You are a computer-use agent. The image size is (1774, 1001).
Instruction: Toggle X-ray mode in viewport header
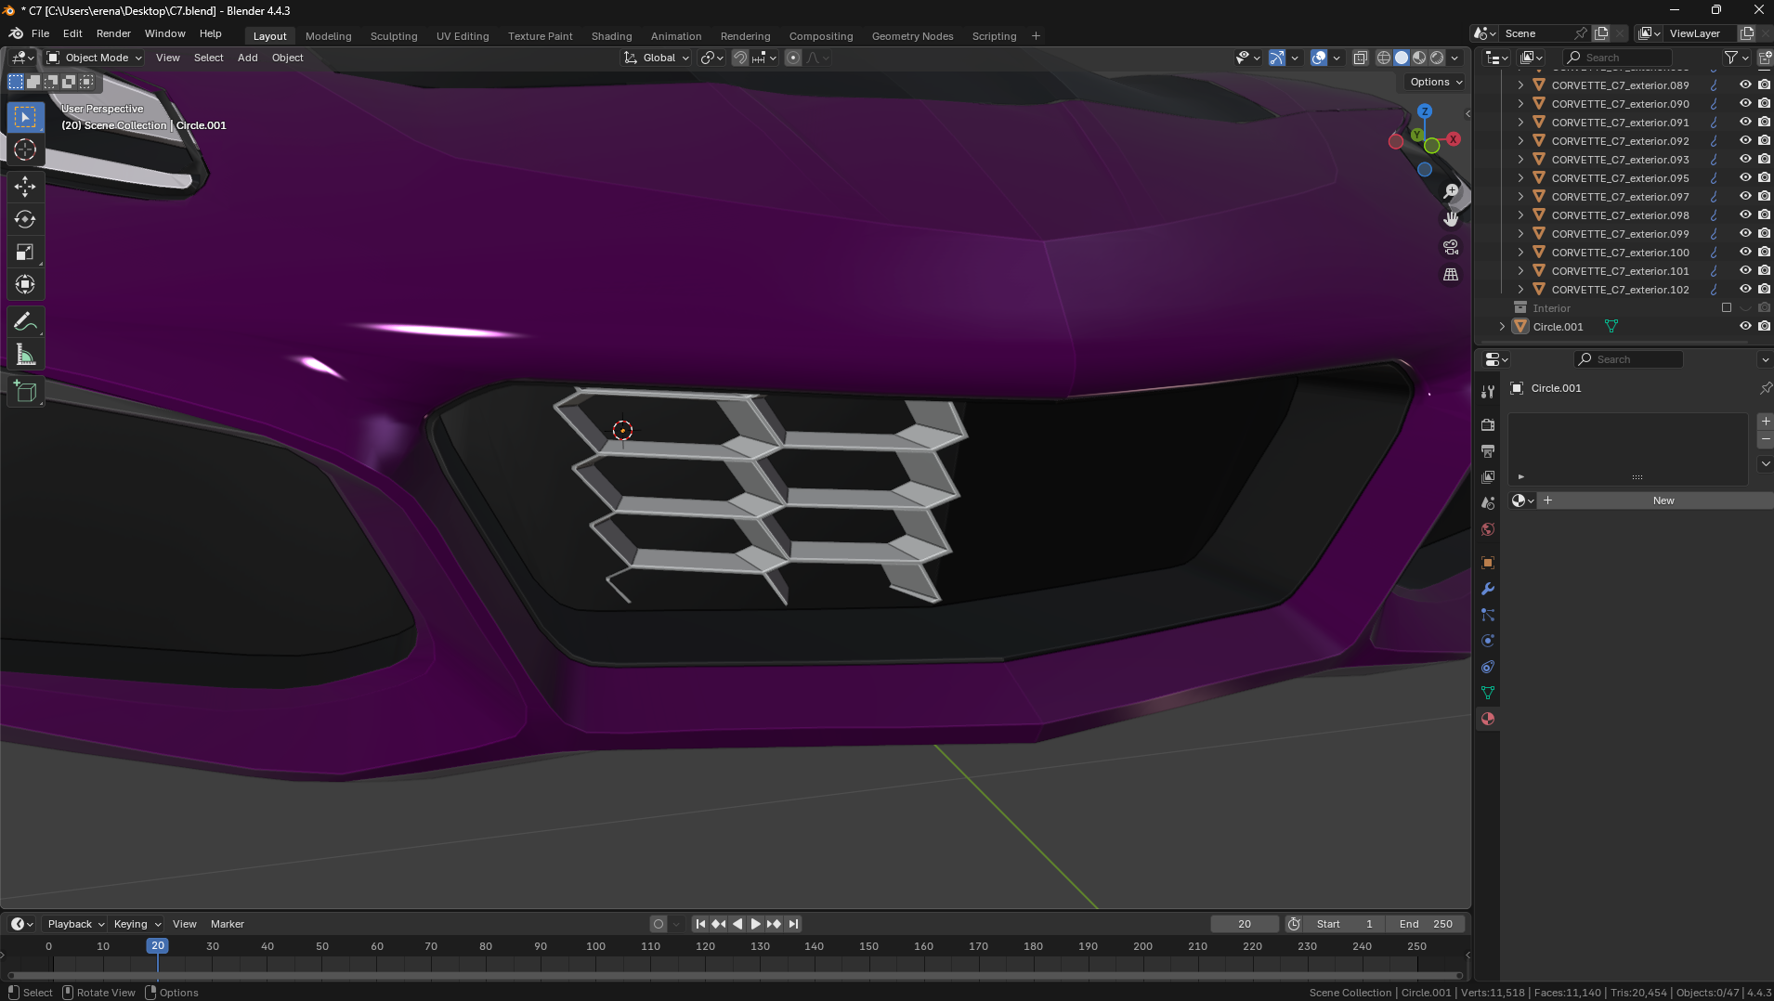pyautogui.click(x=1361, y=58)
